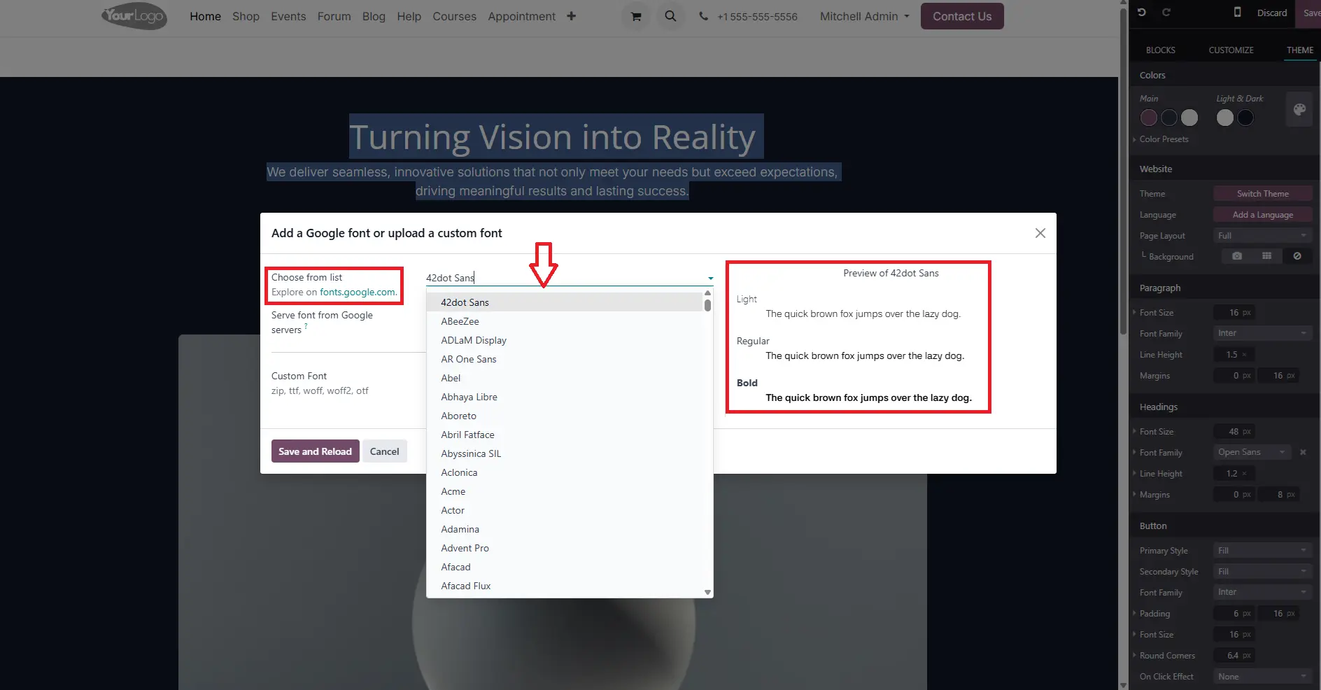Open the Forum menu item
This screenshot has height=690, width=1321.
coord(334,16)
